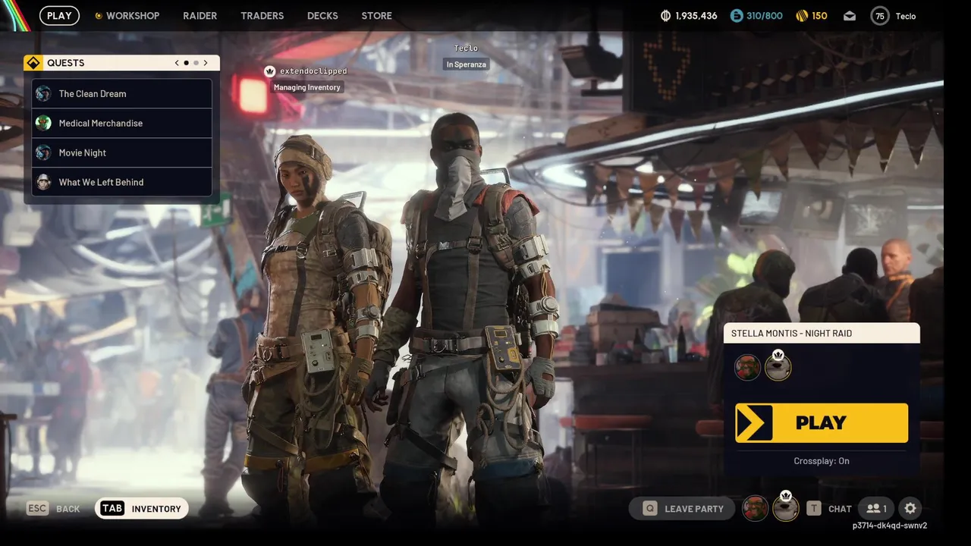Screen dimensions: 971x546
Task: Select first party avatar in raid panel
Action: 747,368
